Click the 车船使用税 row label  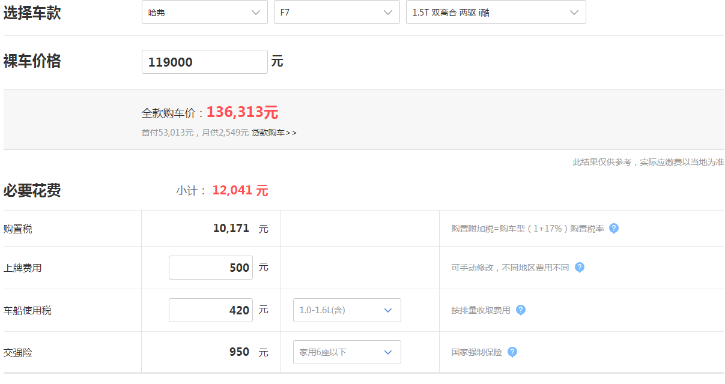click(x=28, y=310)
